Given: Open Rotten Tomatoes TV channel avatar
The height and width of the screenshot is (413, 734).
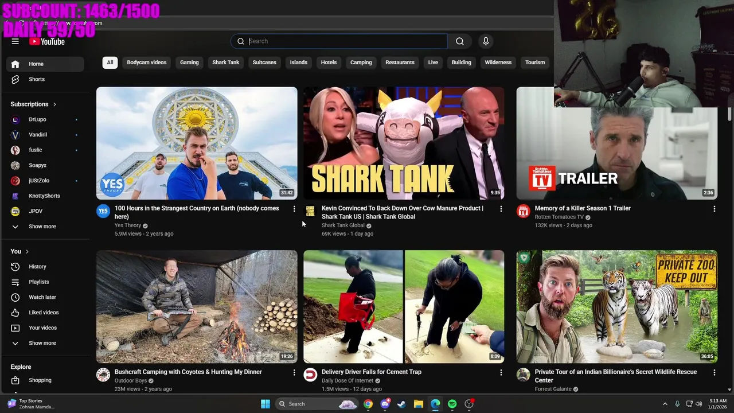Looking at the screenshot, I should click(x=523, y=211).
